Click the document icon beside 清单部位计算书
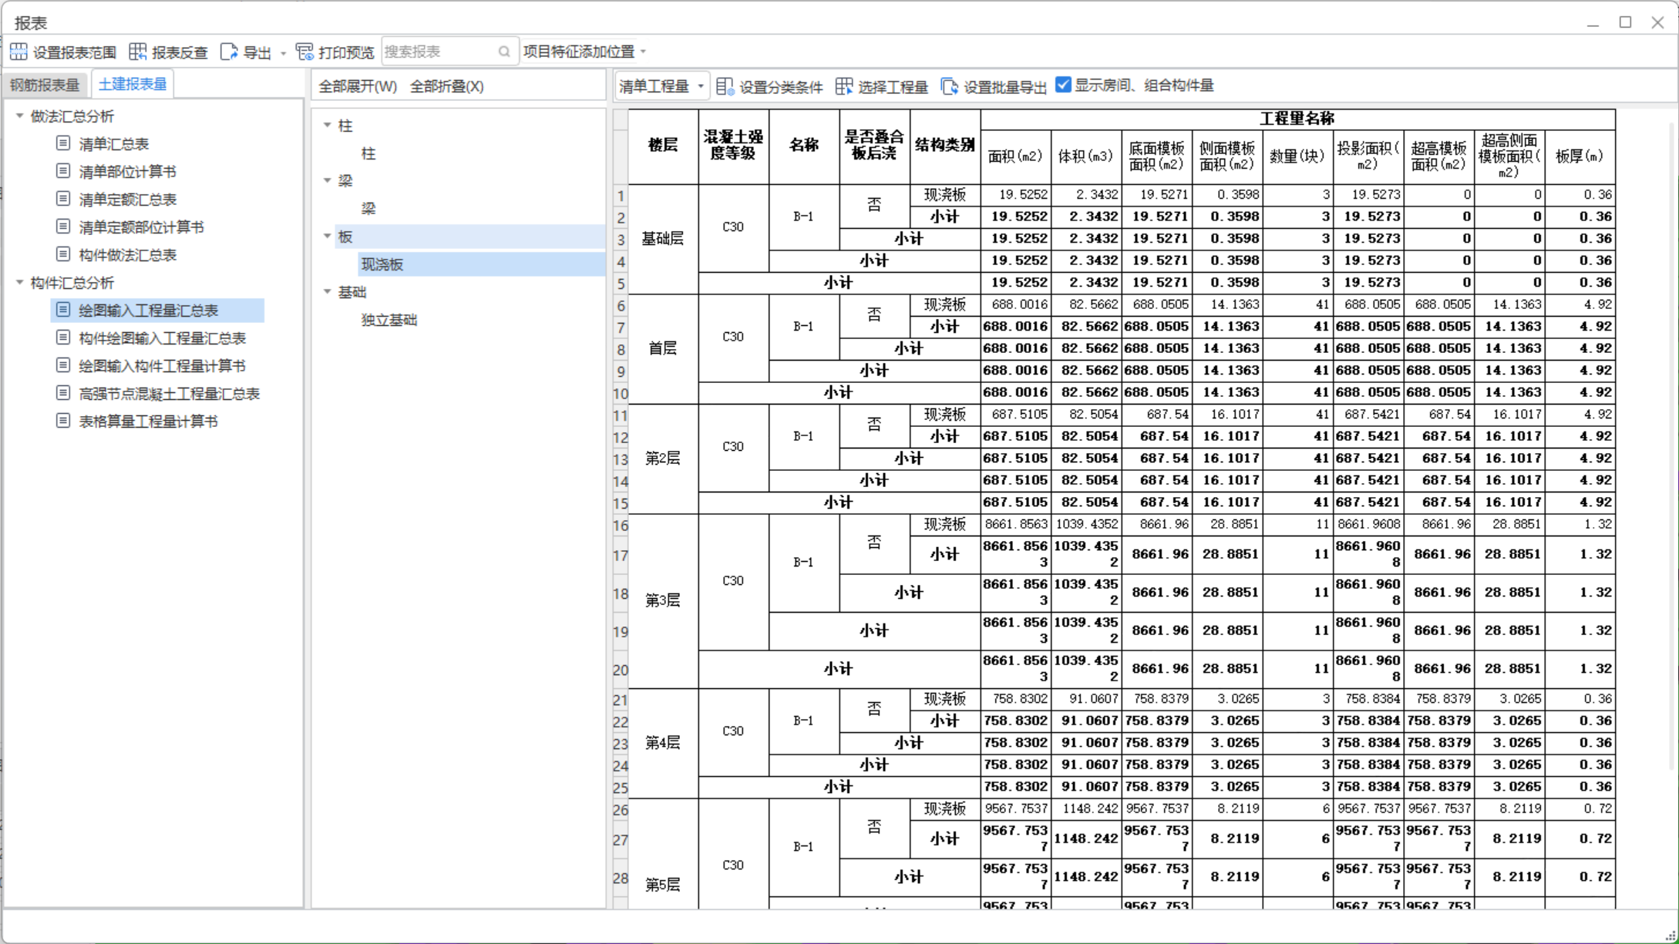This screenshot has width=1679, height=944. pyautogui.click(x=63, y=171)
